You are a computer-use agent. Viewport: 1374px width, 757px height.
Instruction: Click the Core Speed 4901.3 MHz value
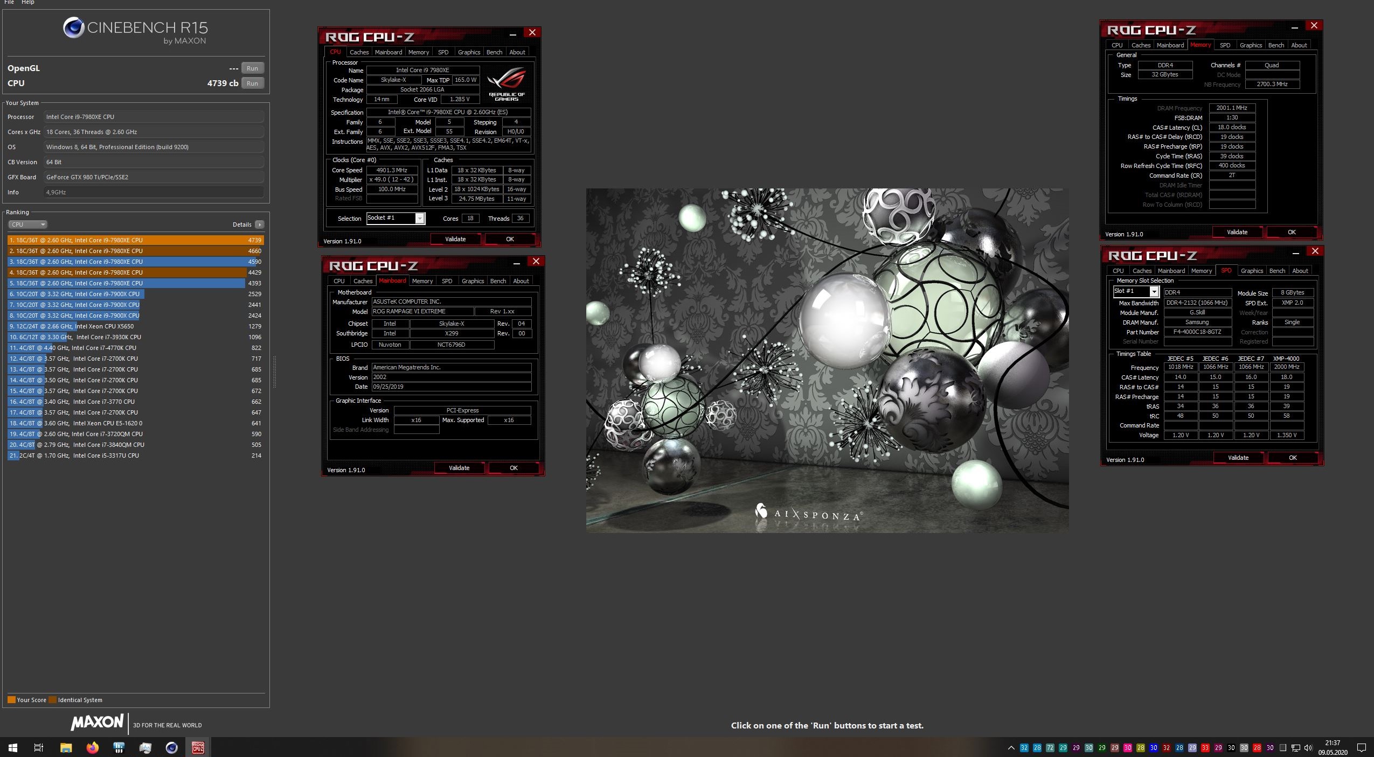click(x=392, y=170)
